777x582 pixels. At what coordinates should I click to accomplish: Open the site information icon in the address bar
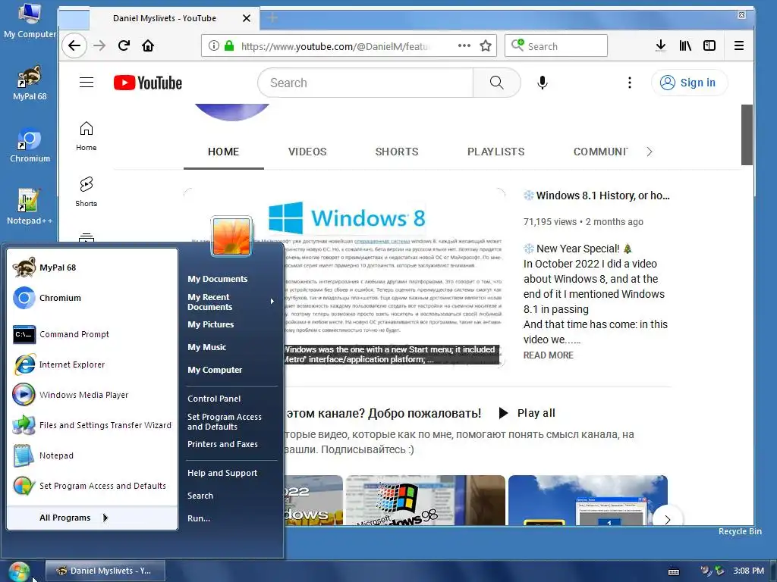coord(213,46)
